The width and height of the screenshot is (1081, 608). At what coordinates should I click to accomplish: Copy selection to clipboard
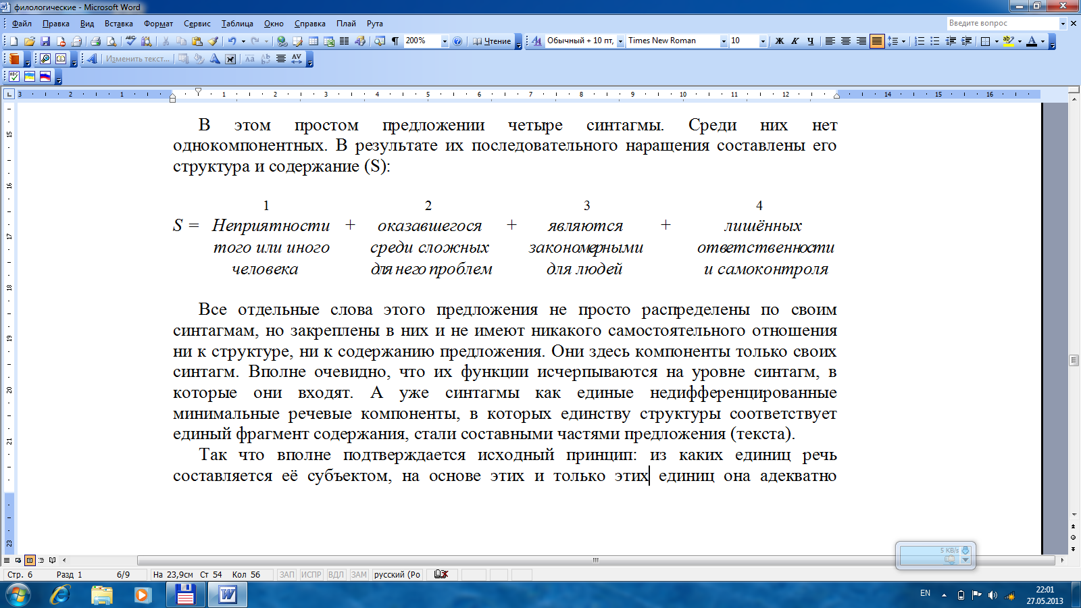pyautogui.click(x=181, y=41)
